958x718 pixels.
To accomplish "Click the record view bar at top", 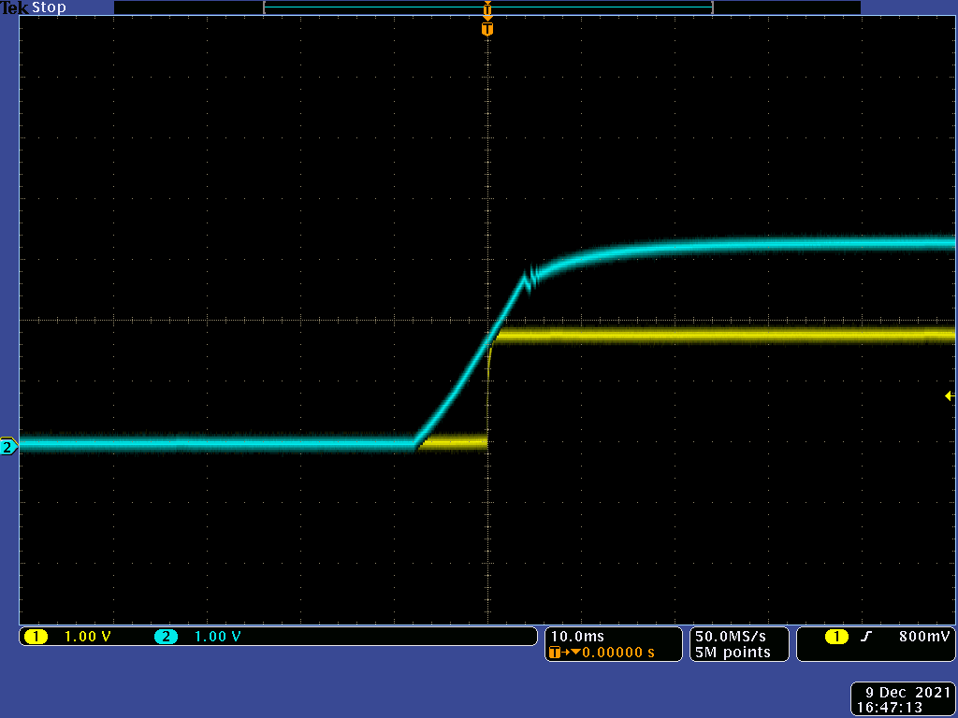I will [x=487, y=7].
